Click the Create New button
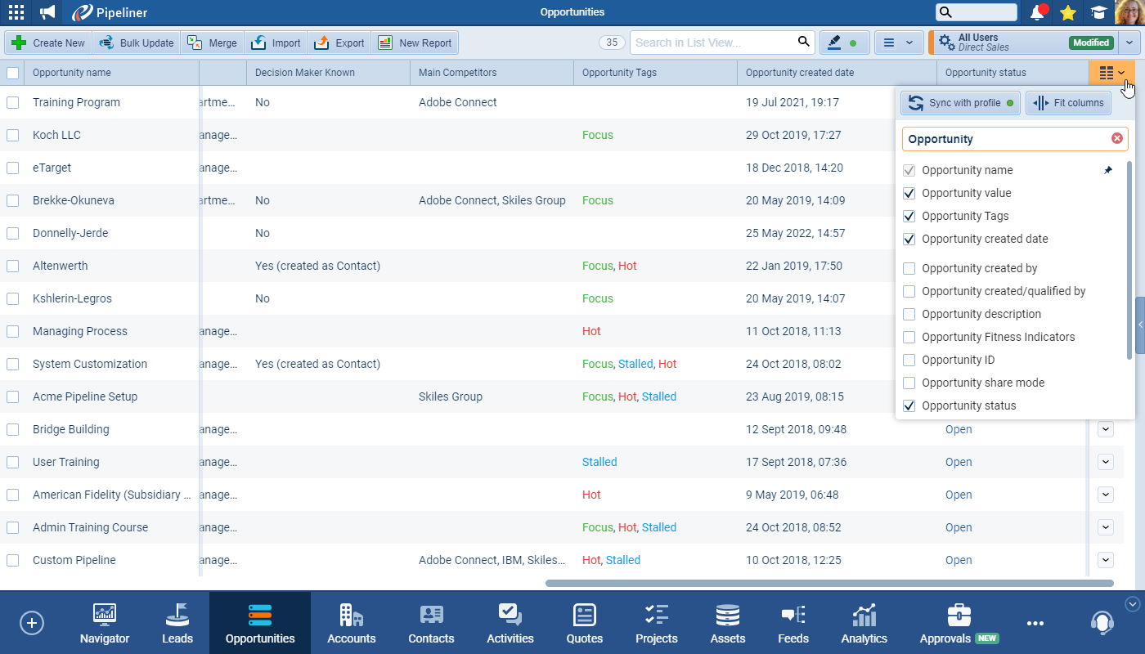This screenshot has height=654, width=1145. pyautogui.click(x=48, y=43)
